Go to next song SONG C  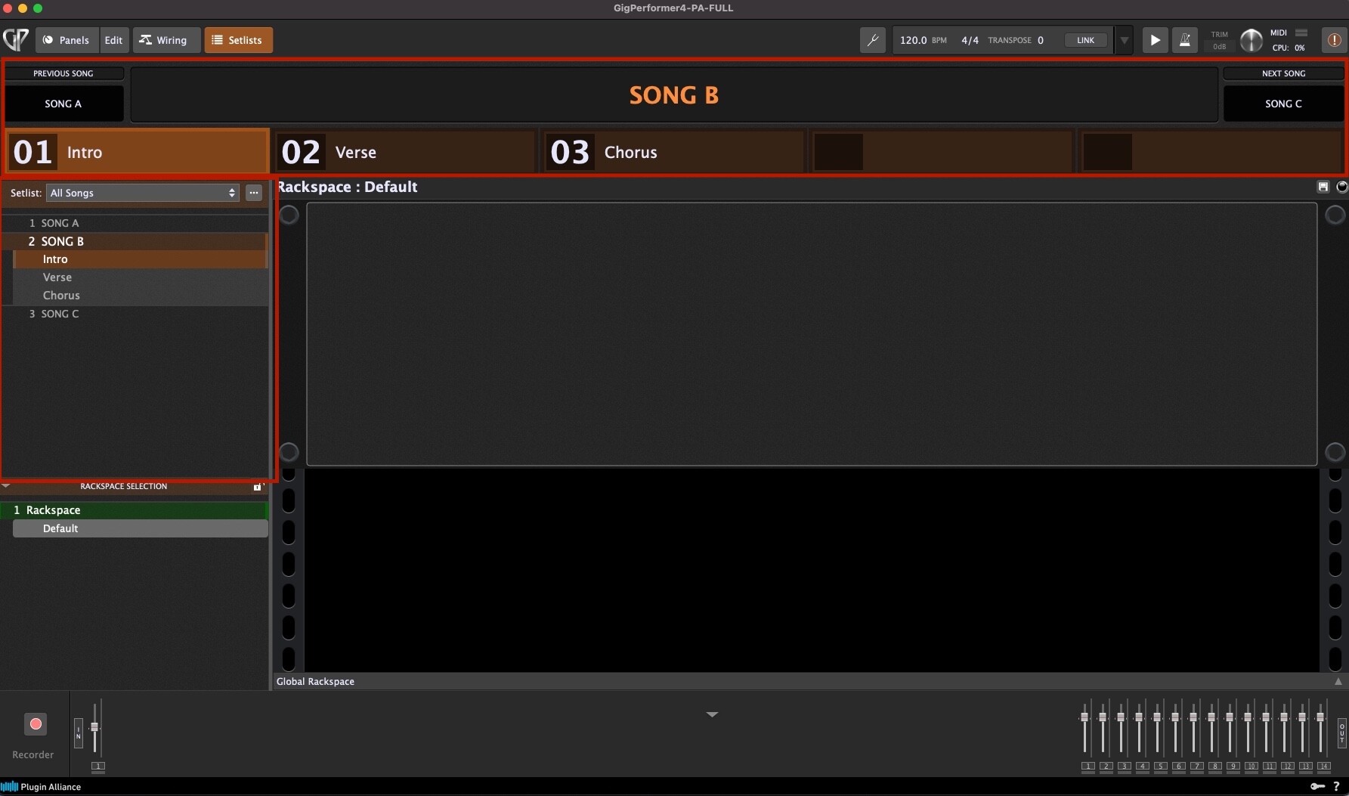1282,104
